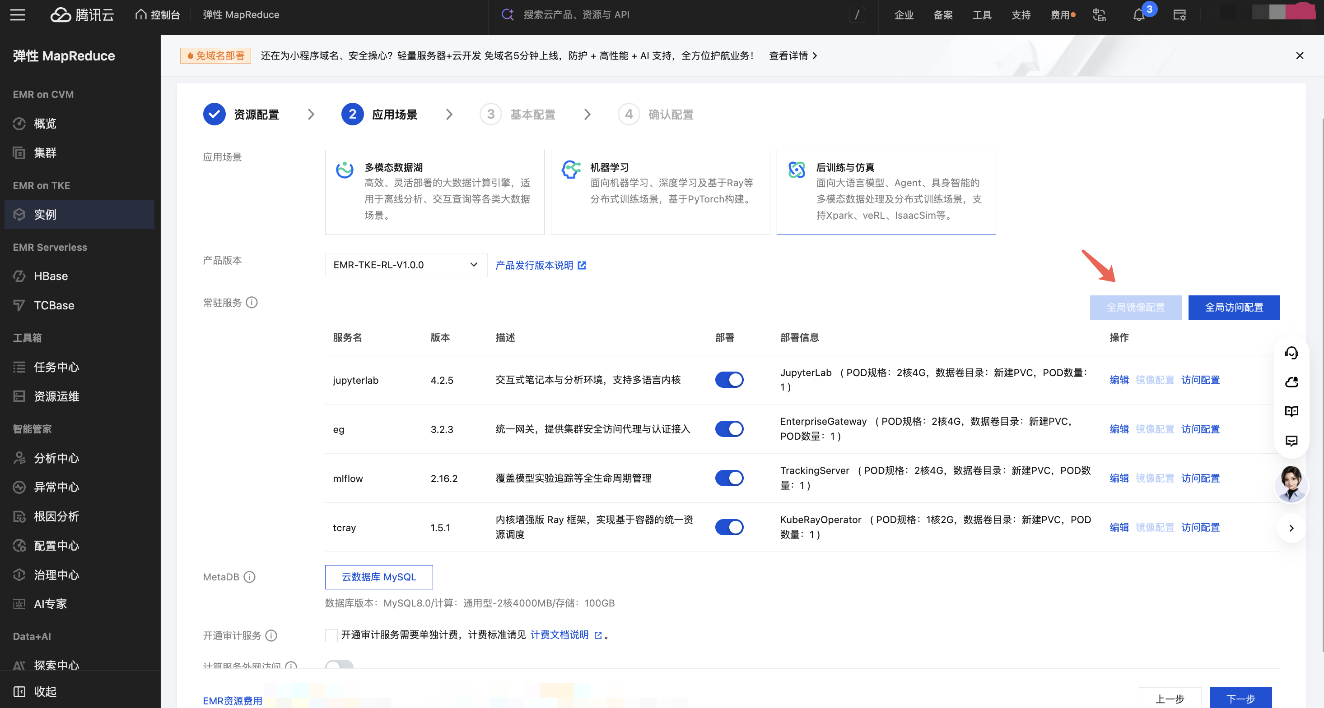
Task: Open the AI assistant avatar
Action: tap(1291, 484)
